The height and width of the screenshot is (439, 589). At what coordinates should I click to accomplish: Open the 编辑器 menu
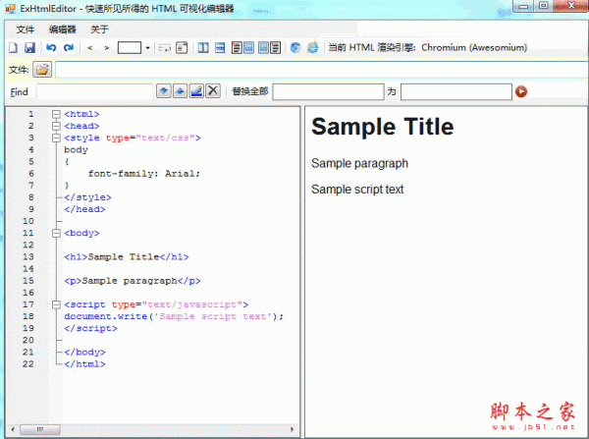[62, 29]
